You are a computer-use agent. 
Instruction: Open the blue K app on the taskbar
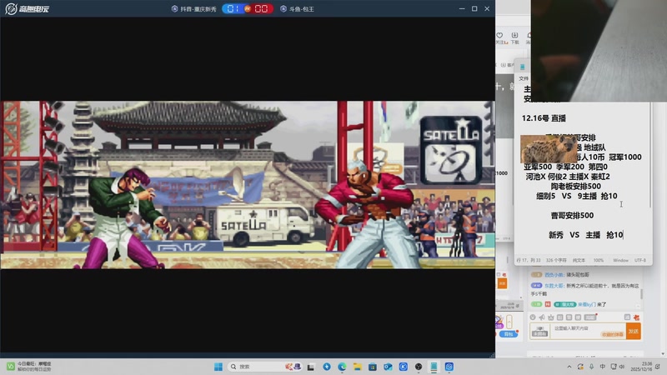click(404, 367)
